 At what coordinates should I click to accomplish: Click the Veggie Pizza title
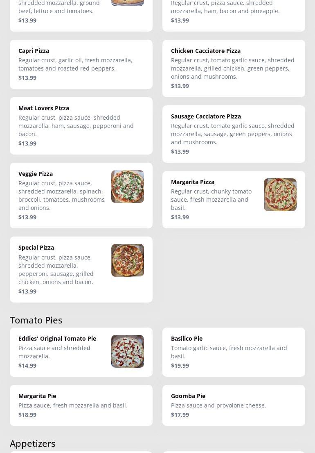tap(36, 174)
